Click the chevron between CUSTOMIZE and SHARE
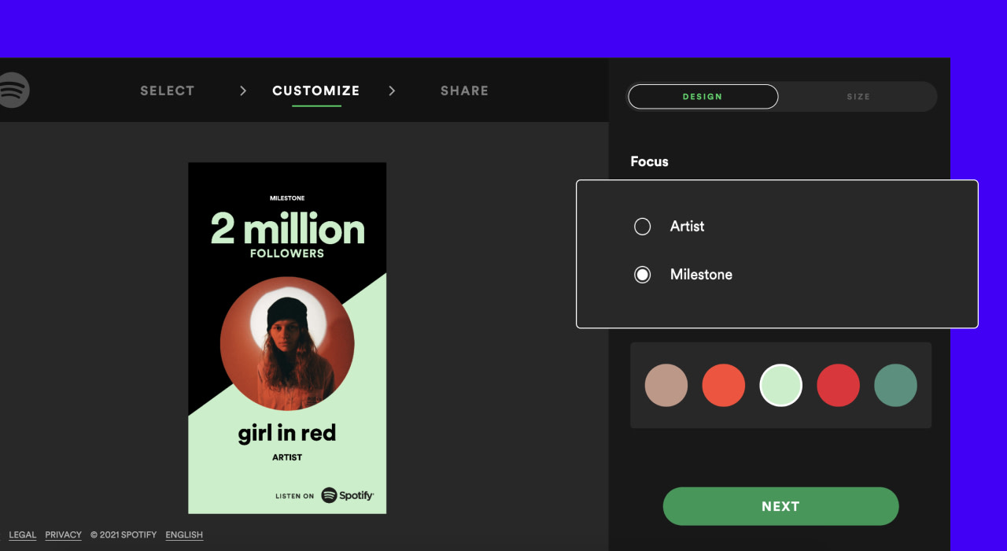The image size is (1007, 551). tap(392, 91)
